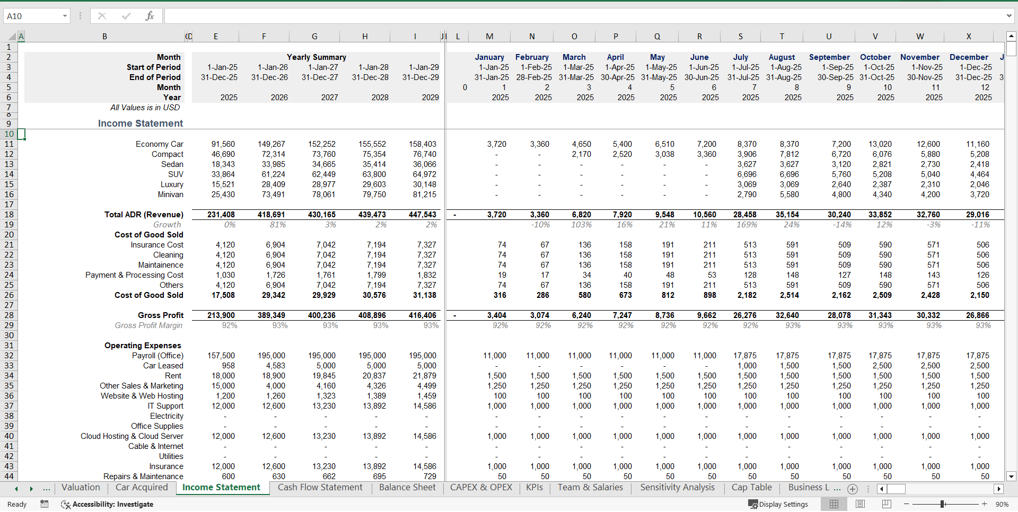
Task: Select row 18 header
Action: click(9, 215)
